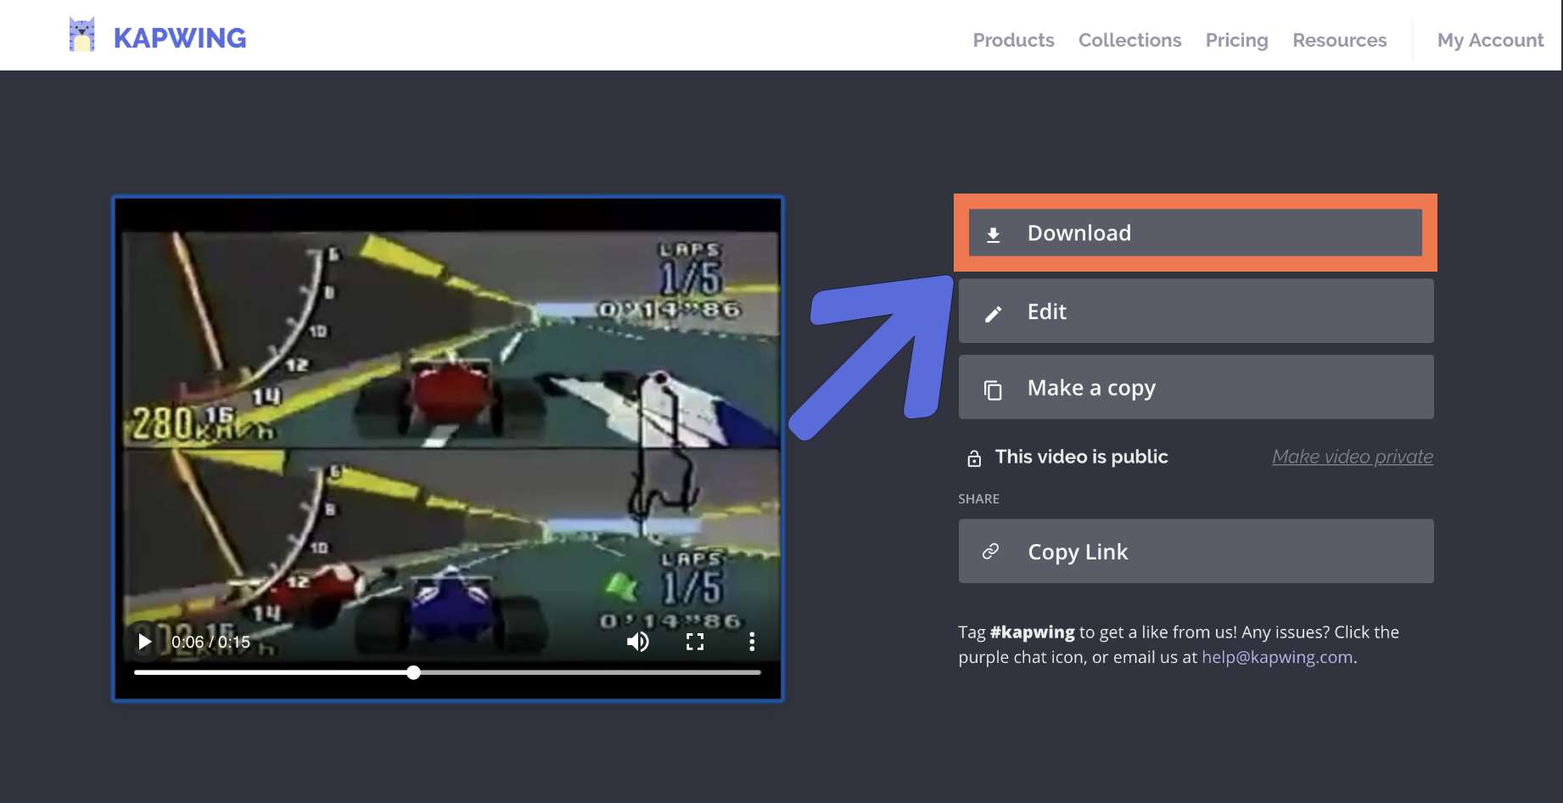Viewport: 1563px width, 803px height.
Task: Open the Products menu
Action: [1013, 40]
